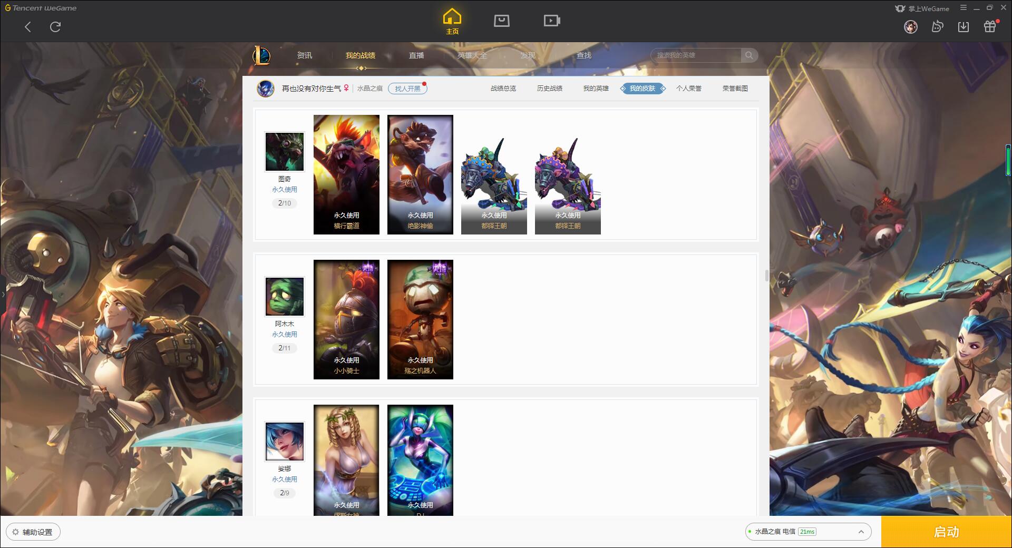Image resolution: width=1012 pixels, height=548 pixels.
Task: Open the blue 都铎王朝 chroma card
Action: [x=494, y=185]
